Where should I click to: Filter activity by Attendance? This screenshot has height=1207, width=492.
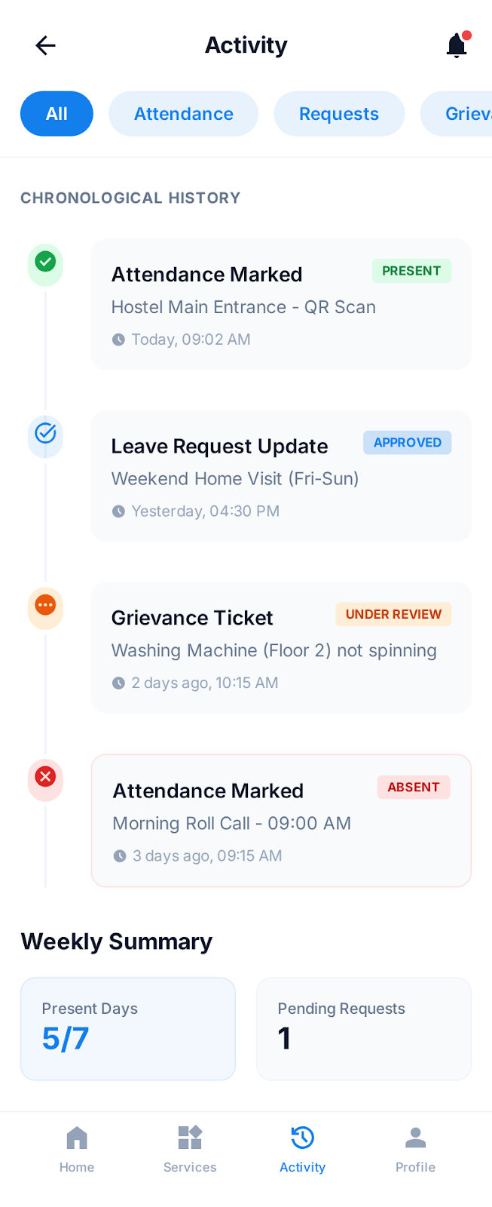pos(183,114)
